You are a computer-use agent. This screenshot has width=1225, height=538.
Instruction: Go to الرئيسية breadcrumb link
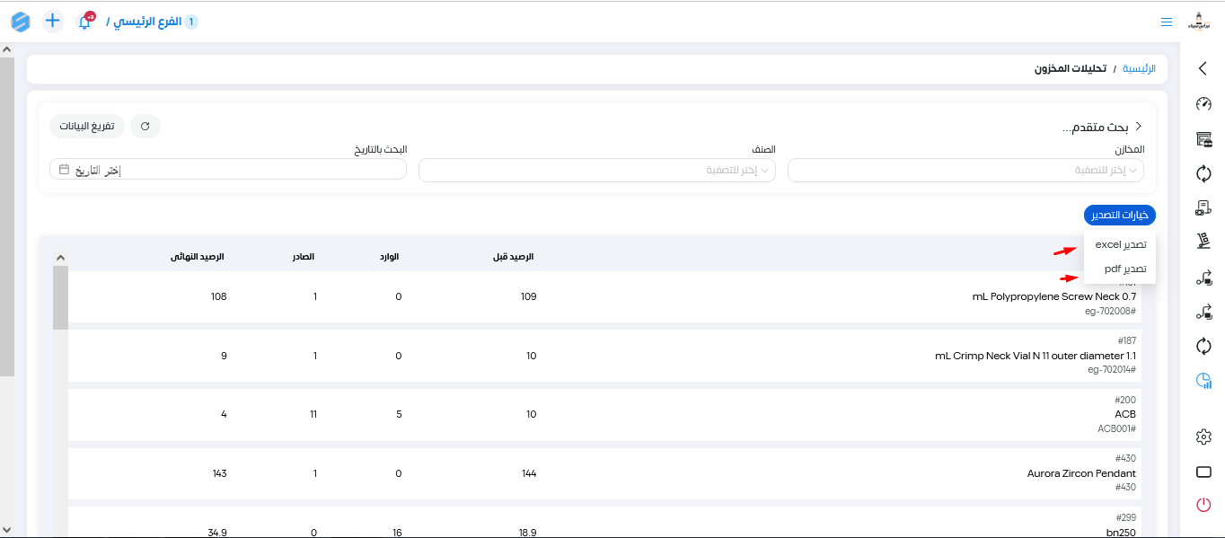coord(1139,68)
